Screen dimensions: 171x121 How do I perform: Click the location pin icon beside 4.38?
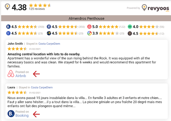point(7,7)
